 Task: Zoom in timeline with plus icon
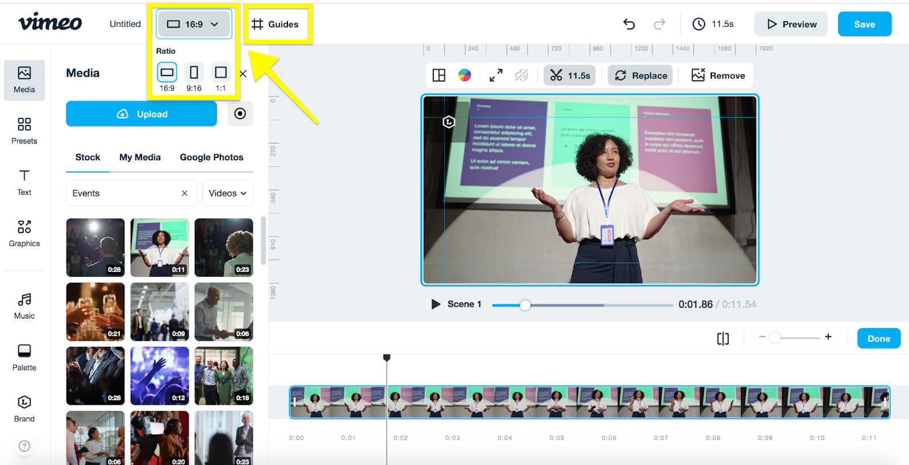(828, 337)
